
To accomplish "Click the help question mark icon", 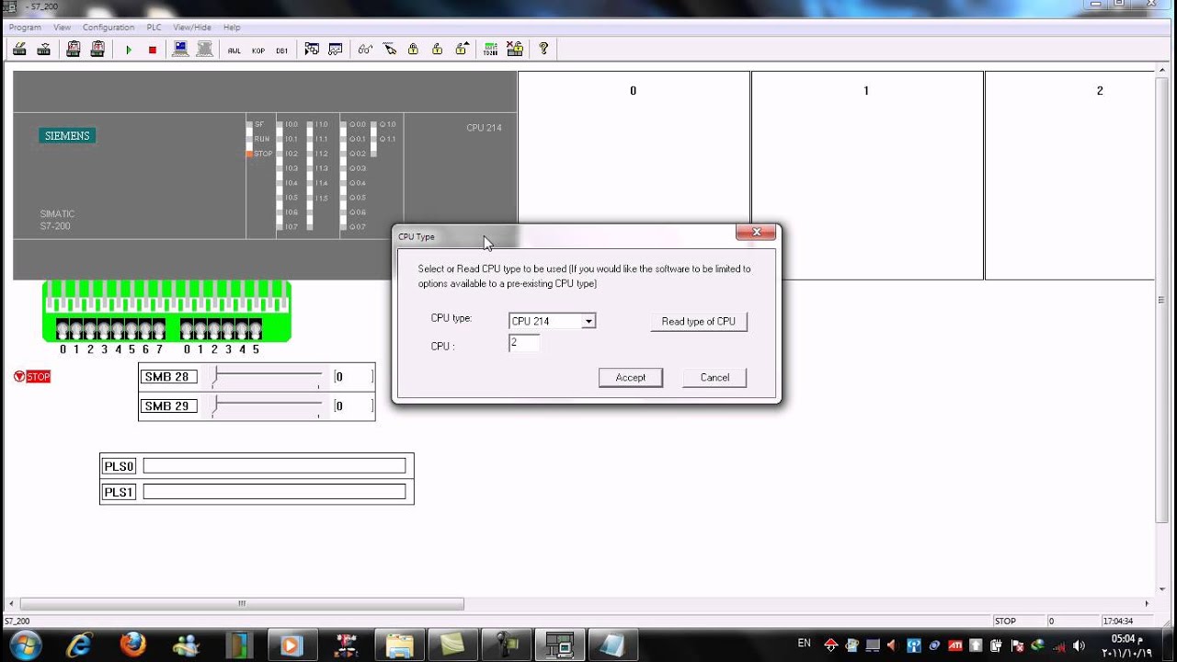I will tap(543, 49).
